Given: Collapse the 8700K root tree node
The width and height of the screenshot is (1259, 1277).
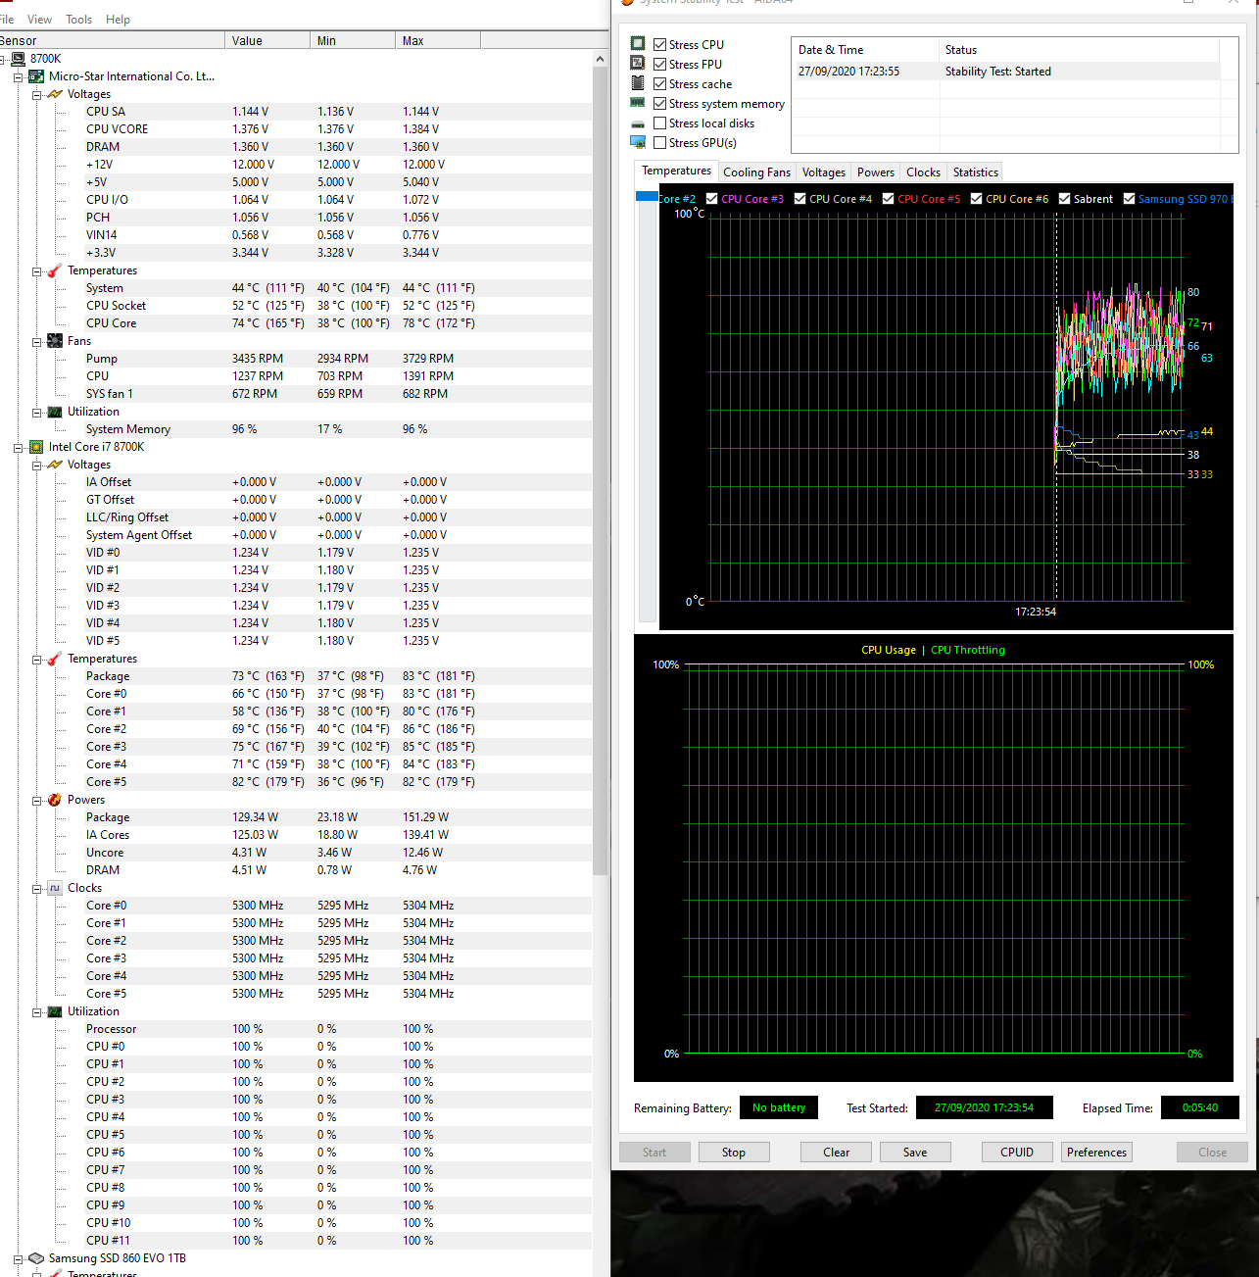Looking at the screenshot, I should coord(1,59).
